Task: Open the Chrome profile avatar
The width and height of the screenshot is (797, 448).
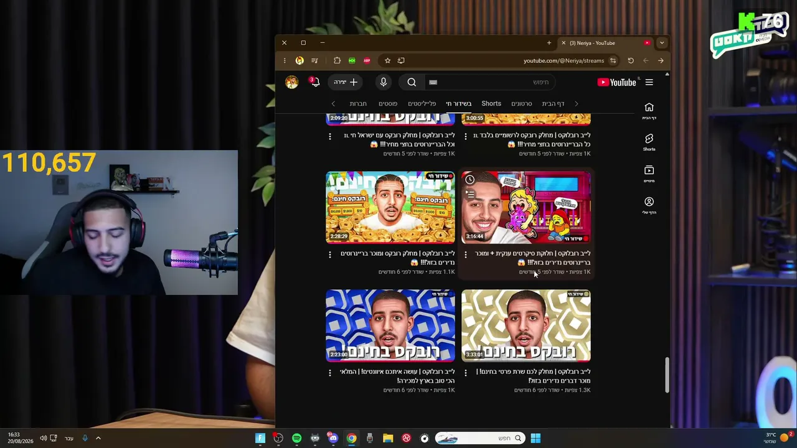Action: pos(299,60)
